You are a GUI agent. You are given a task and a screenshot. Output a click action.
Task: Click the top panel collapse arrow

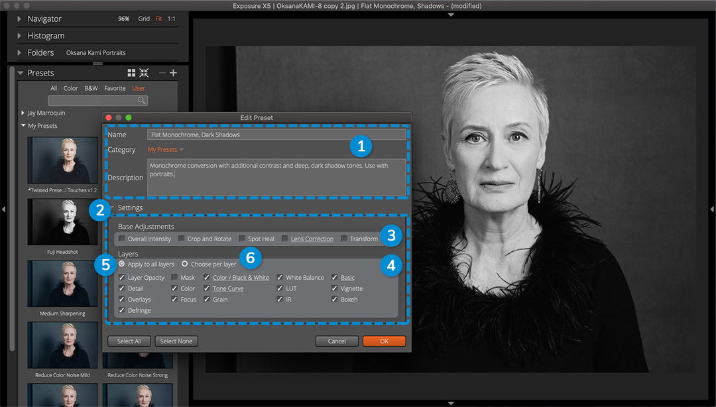[x=451, y=15]
